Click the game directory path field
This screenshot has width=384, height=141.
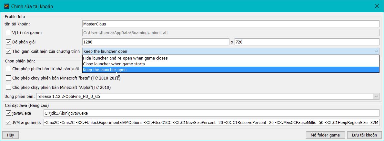231,33
